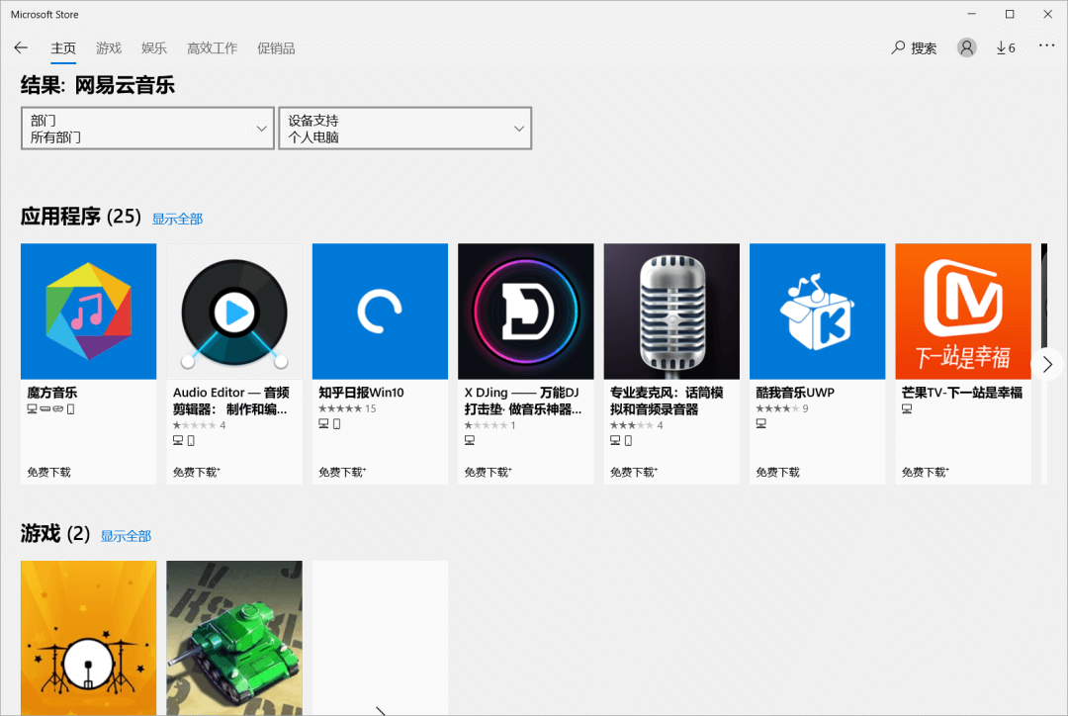The height and width of the screenshot is (716, 1068).
Task: Switch to the 高效工作 tab
Action: 213,48
